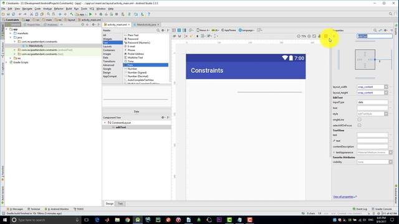
Task: Click the View all properties link
Action: 344,197
